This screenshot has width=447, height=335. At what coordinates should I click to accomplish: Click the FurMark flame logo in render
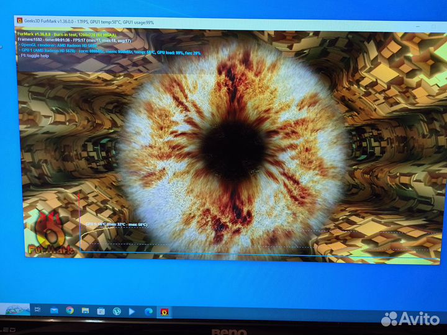pyautogui.click(x=50, y=233)
